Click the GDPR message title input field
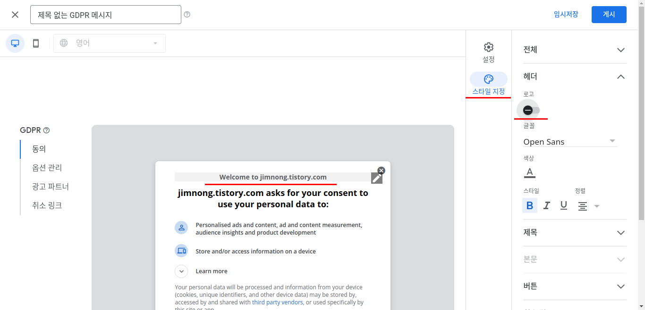Screen dimensions: 645x310 pos(105,14)
